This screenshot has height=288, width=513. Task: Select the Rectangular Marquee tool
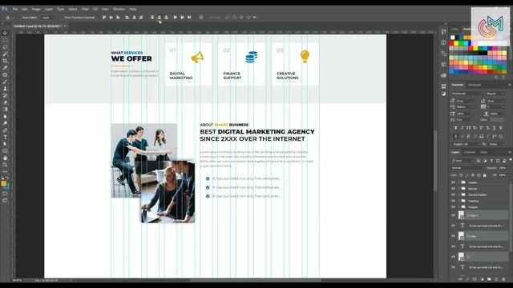pos(5,40)
